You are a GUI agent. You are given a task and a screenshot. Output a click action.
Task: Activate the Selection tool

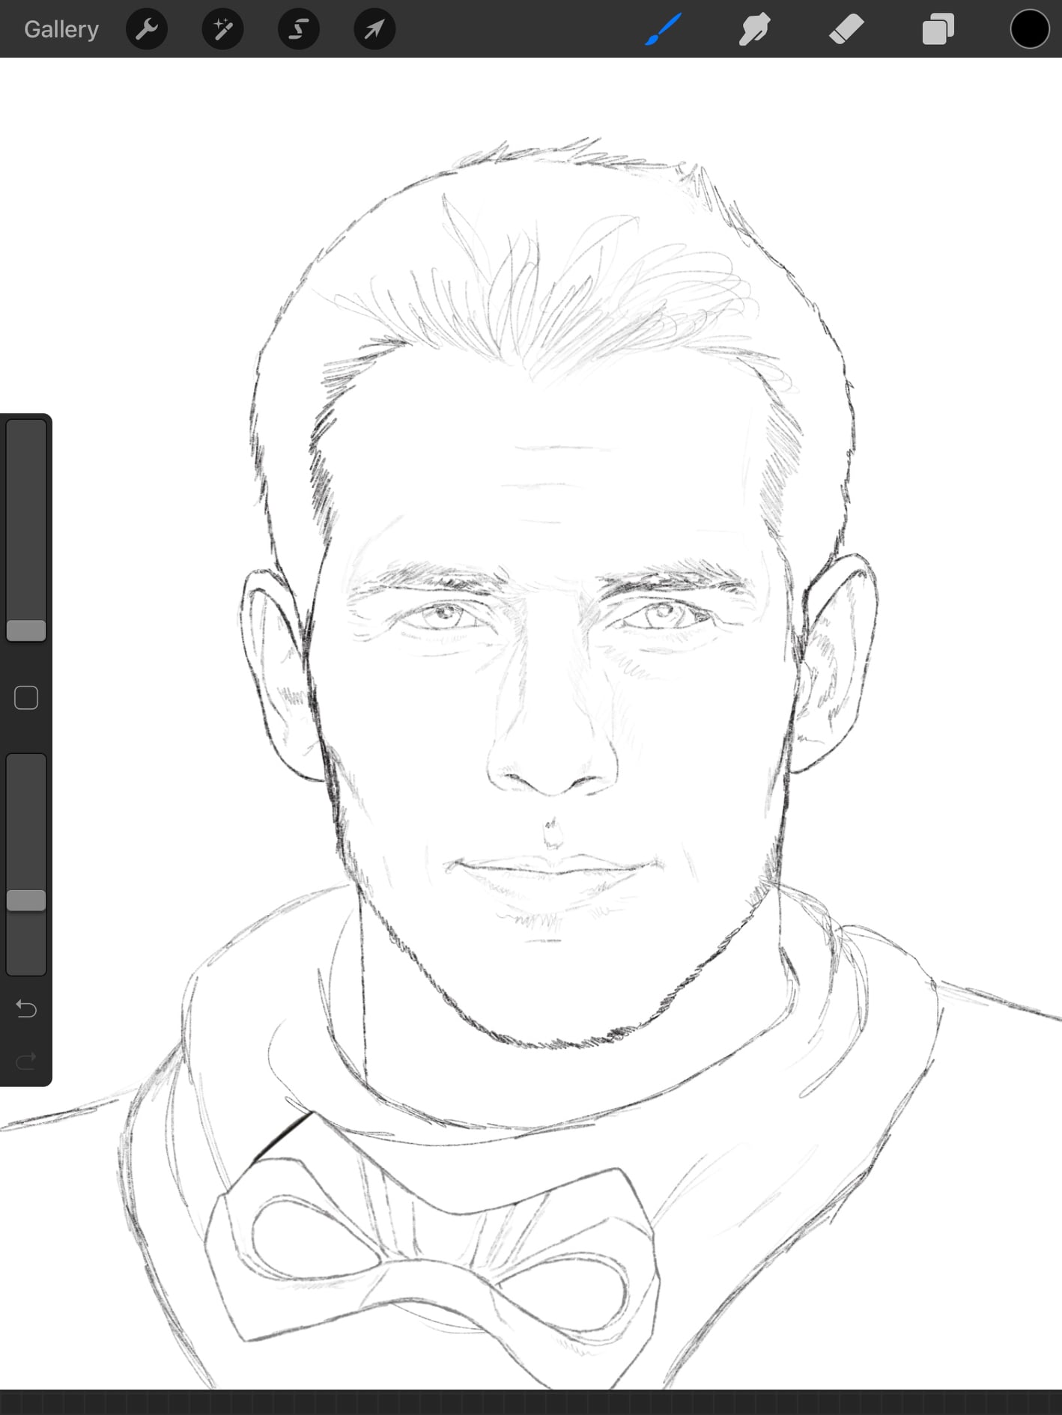(x=299, y=29)
